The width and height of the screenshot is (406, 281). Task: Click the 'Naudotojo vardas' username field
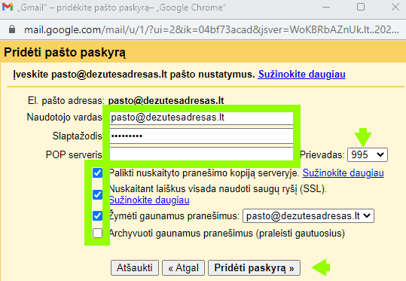(201, 118)
